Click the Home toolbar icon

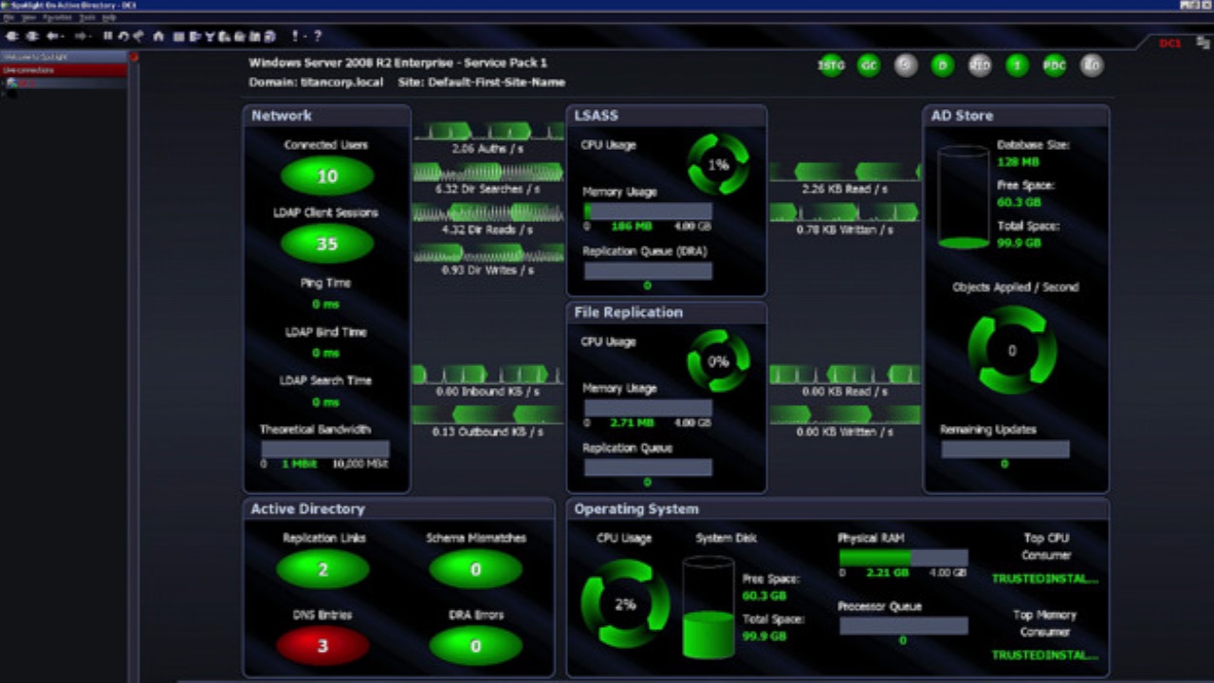[158, 36]
